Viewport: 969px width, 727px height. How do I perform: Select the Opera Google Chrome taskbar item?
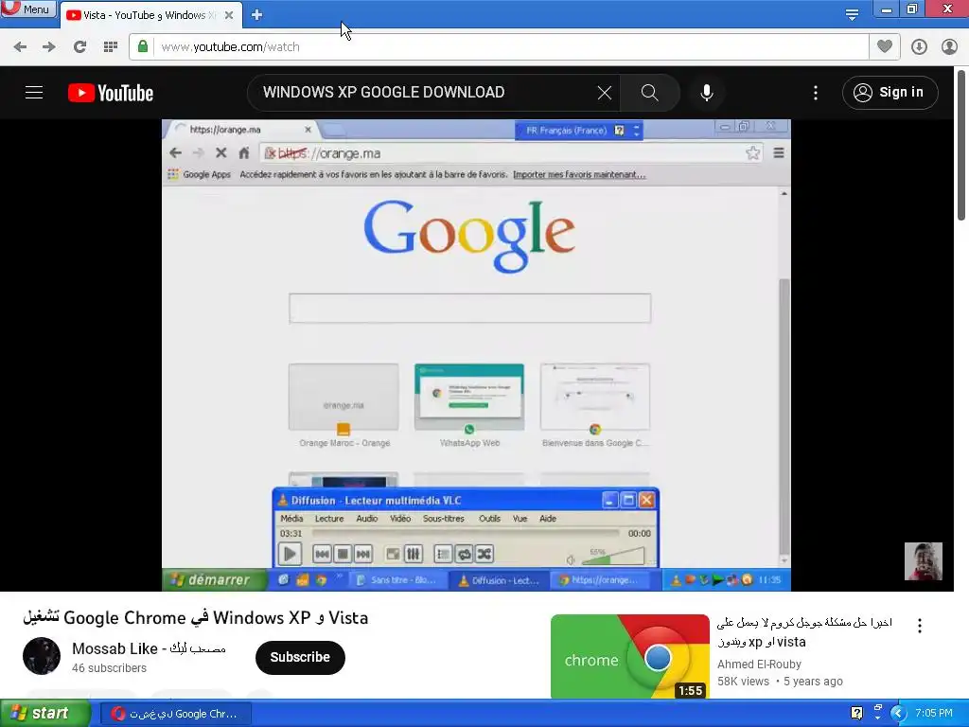pos(175,714)
